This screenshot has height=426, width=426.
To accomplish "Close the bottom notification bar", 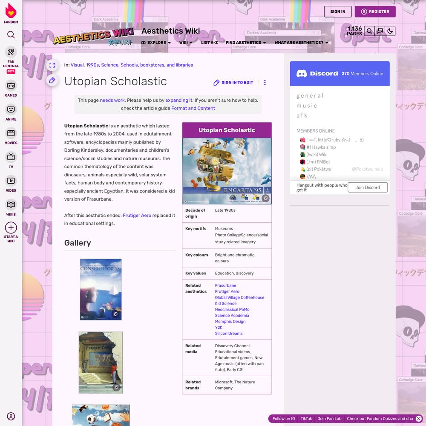I will tap(419, 419).
